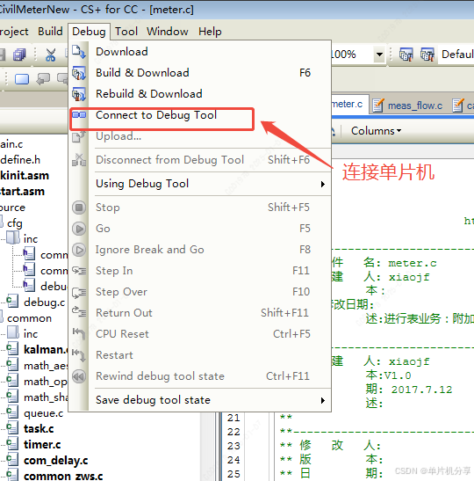This screenshot has width=474, height=481.
Task: Click the Download menu item
Action: pos(199,52)
